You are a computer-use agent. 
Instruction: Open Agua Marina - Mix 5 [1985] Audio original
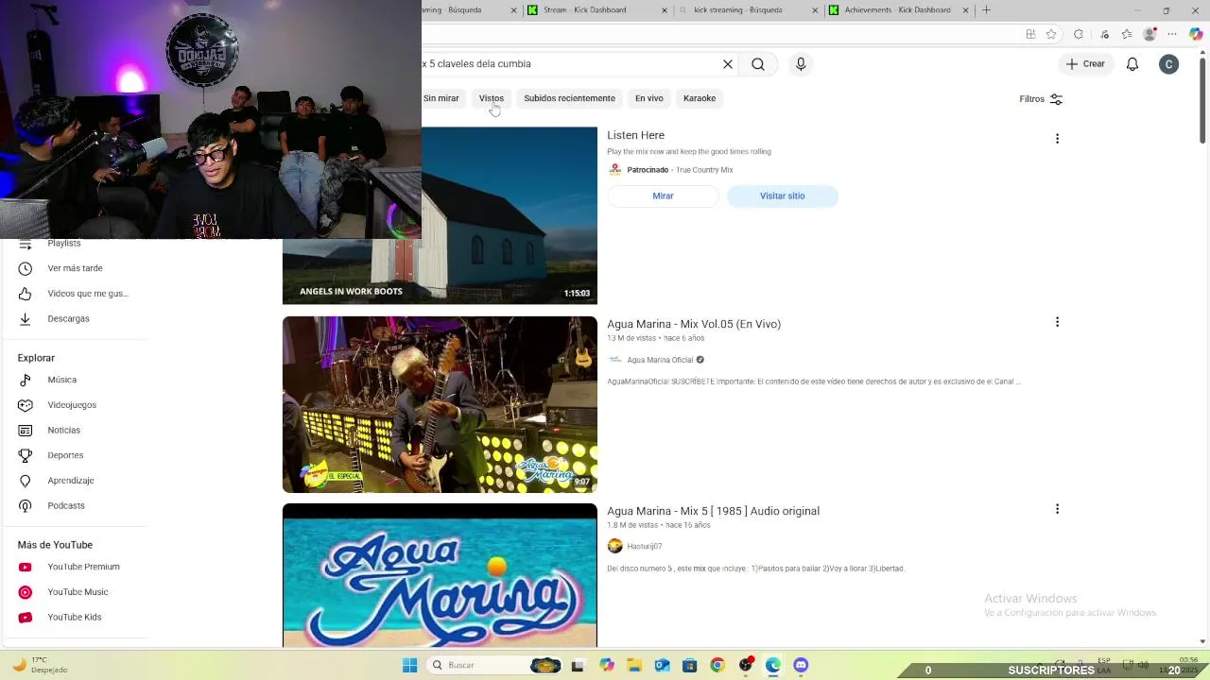pyautogui.click(x=713, y=511)
